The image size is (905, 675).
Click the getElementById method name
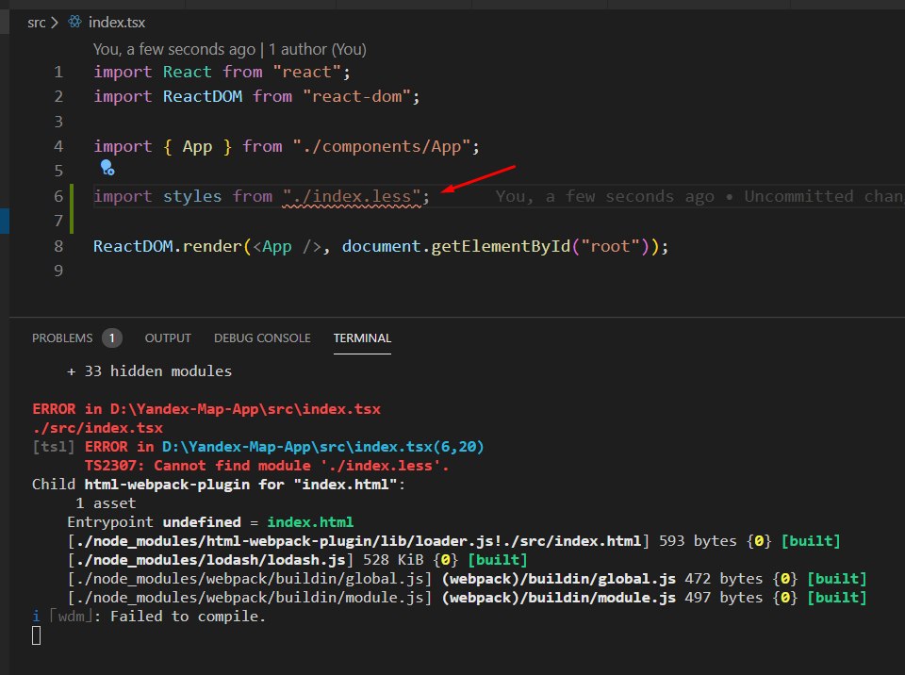[x=501, y=247]
